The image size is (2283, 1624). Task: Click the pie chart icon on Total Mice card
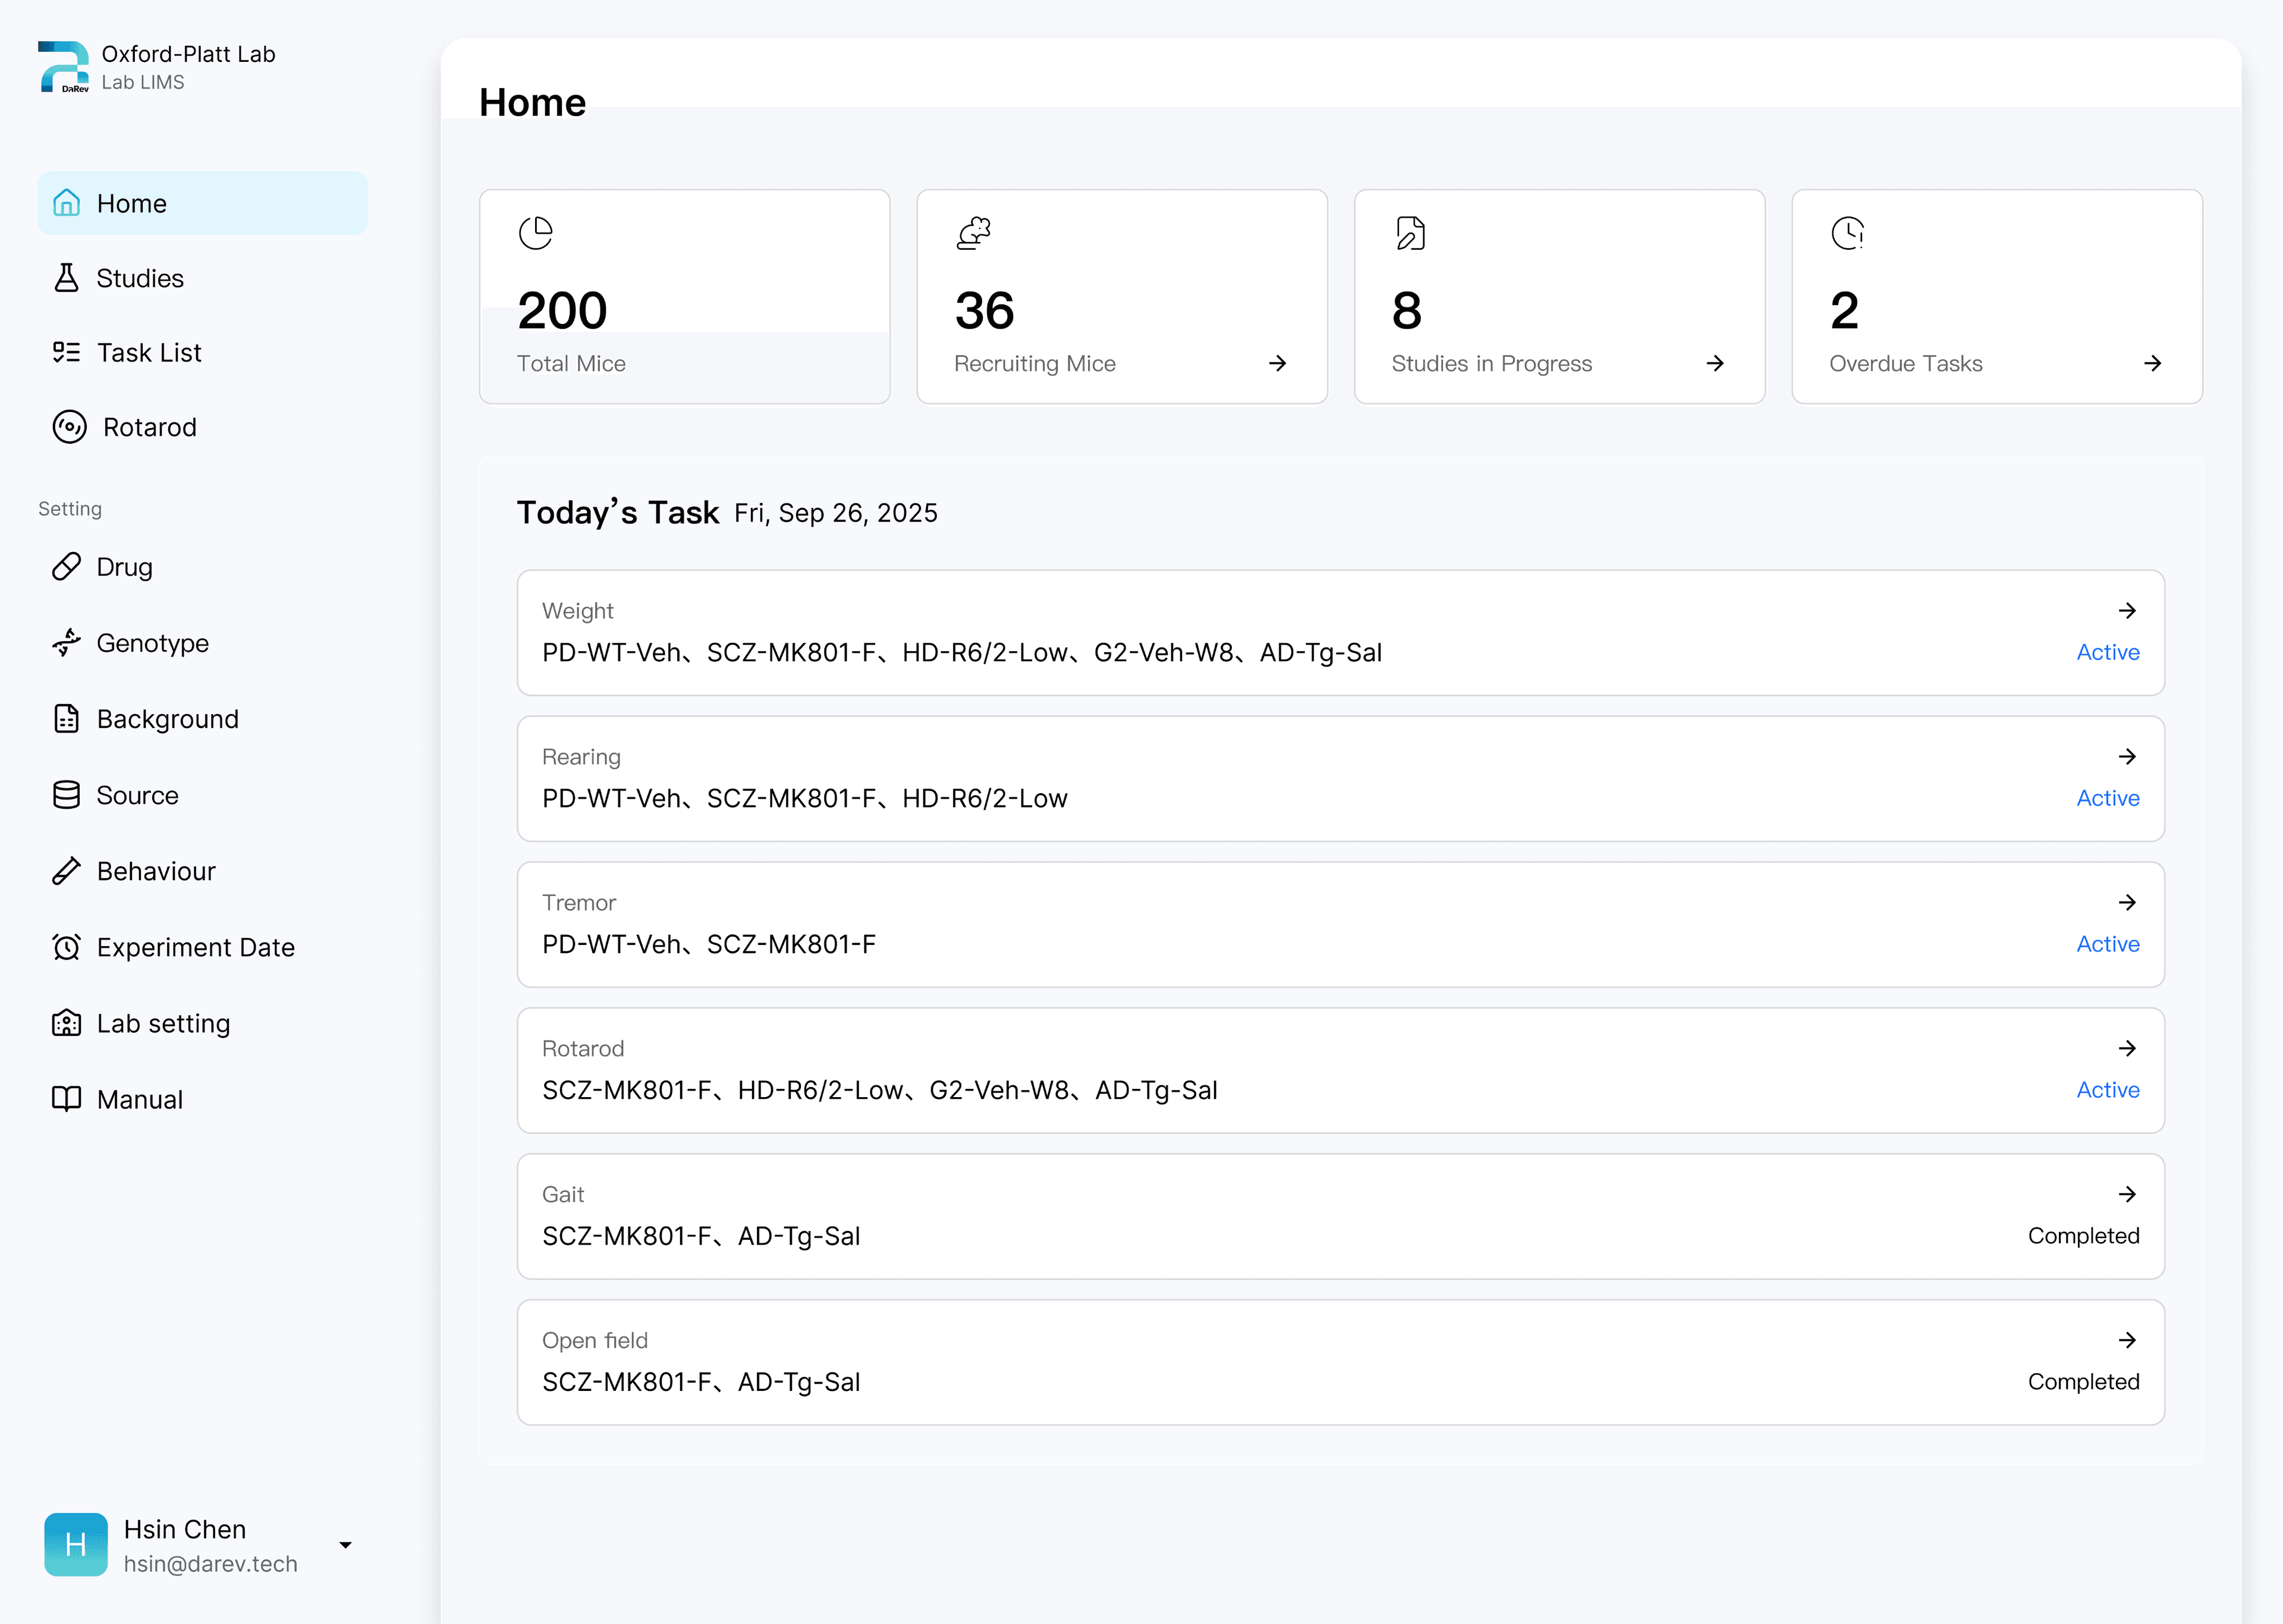536,233
